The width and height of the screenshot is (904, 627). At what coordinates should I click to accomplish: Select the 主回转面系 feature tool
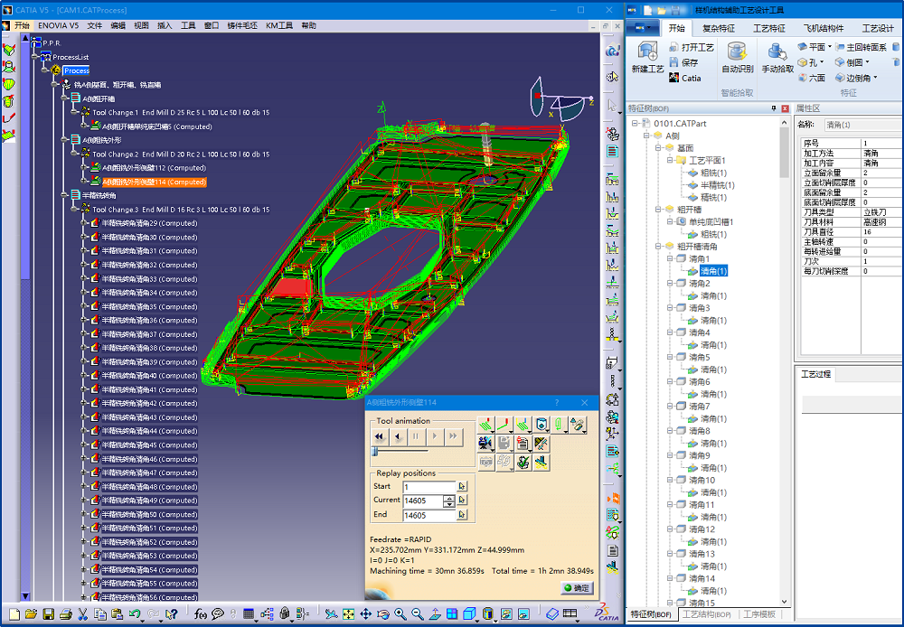(x=861, y=47)
